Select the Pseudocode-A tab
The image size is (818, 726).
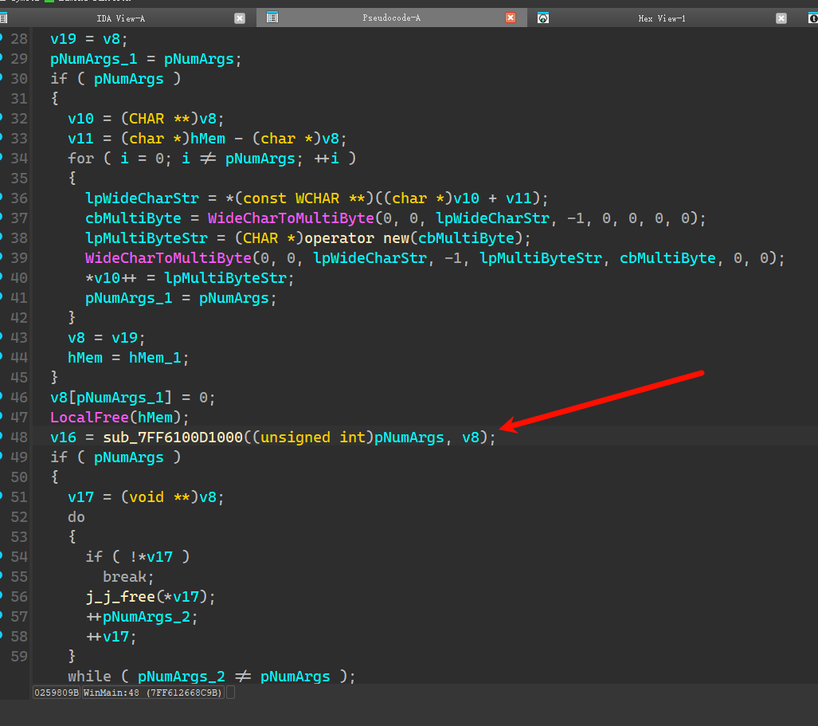tap(391, 18)
